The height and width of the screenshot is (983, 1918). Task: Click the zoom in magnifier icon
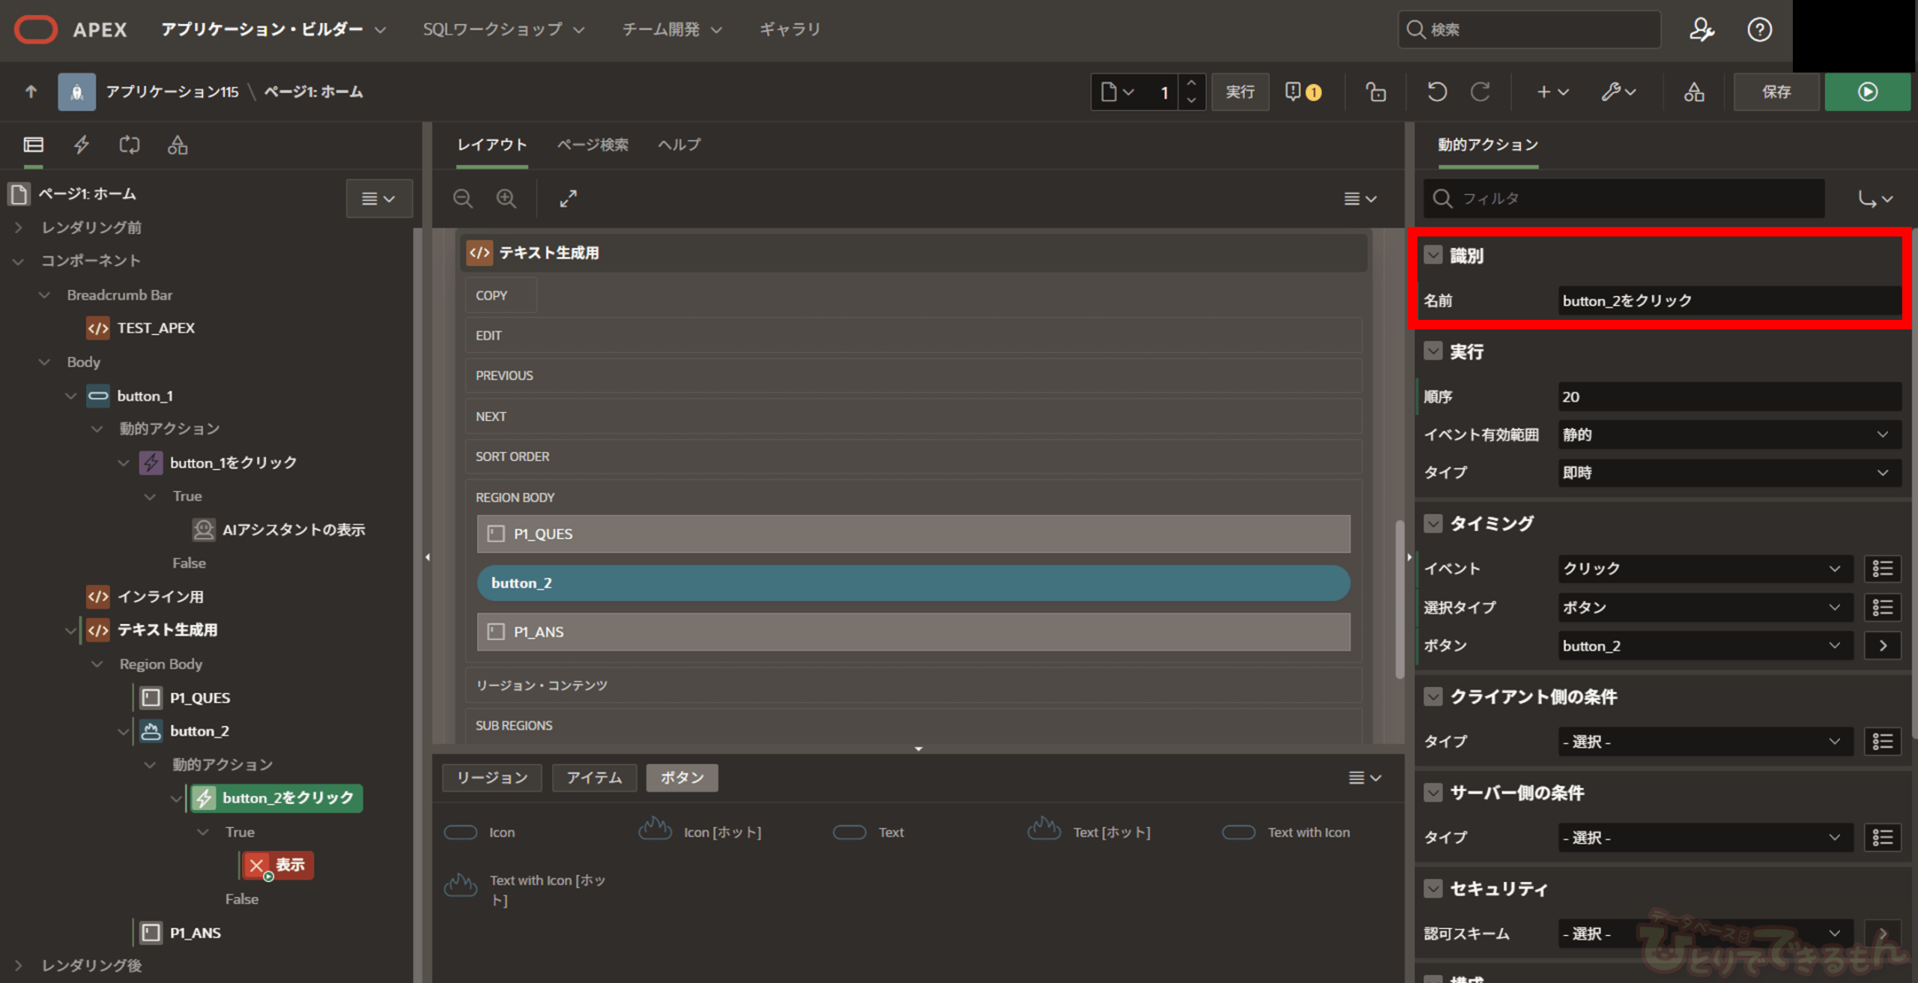pos(506,199)
